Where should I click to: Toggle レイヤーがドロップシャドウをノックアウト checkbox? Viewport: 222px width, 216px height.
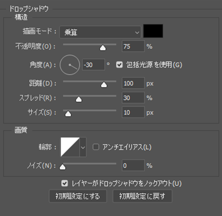click(x=64, y=183)
